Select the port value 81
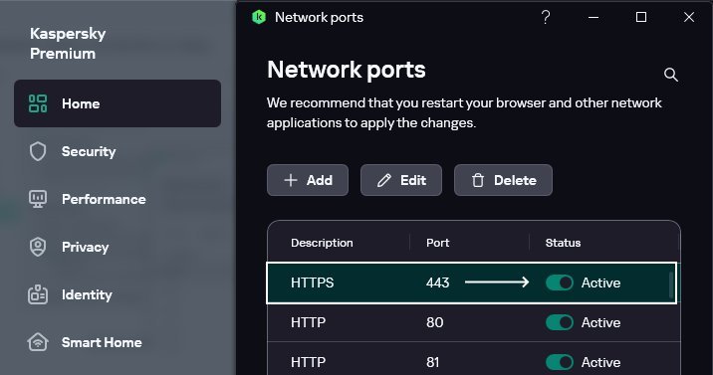The height and width of the screenshot is (375, 713). (433, 362)
